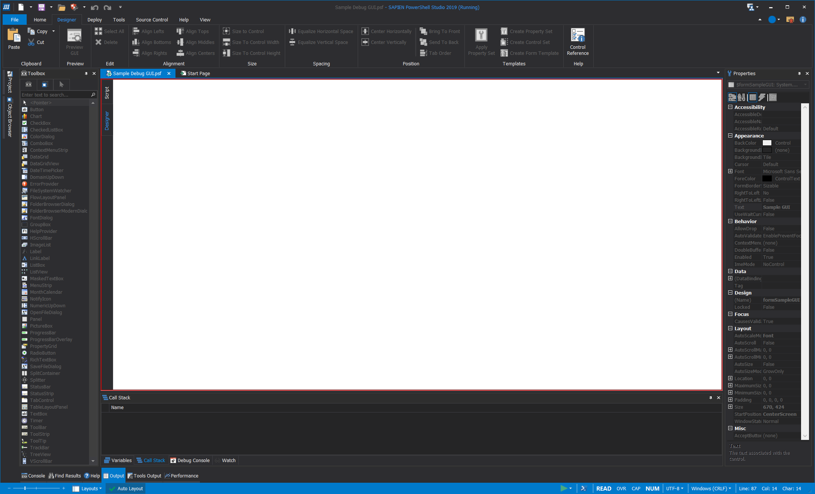The height and width of the screenshot is (494, 815).
Task: Click the blue info icon at top right
Action: [x=803, y=20]
